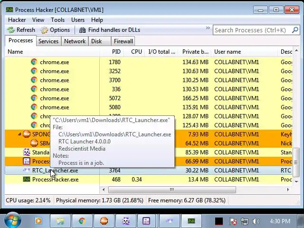Sort by the User name column header

pos(245,52)
